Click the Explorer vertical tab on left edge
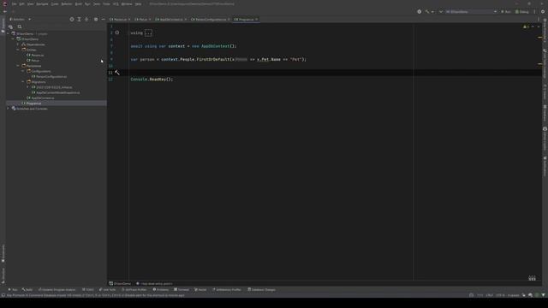The image size is (548, 308). point(3,26)
